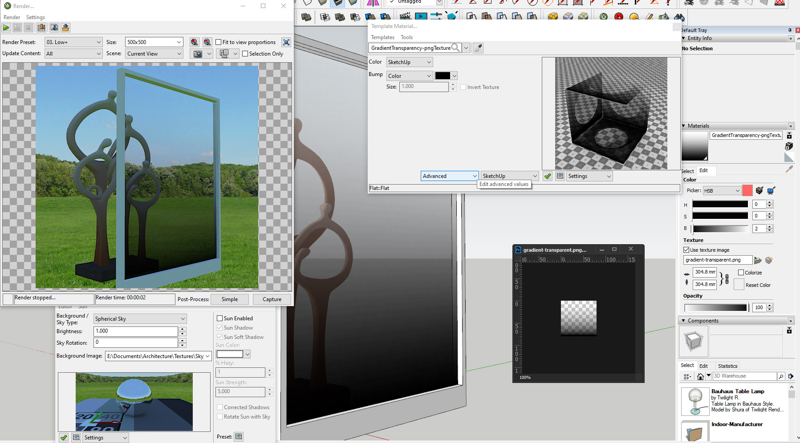Uncheck Use texture image checkbox
800x443 pixels.
[x=686, y=250]
